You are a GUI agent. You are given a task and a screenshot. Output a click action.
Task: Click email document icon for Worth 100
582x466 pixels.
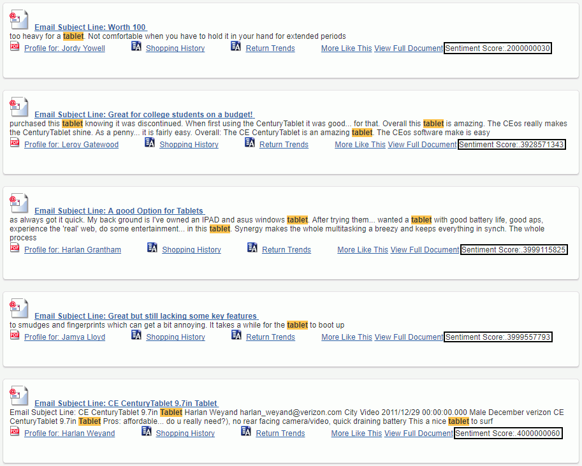[x=18, y=20]
